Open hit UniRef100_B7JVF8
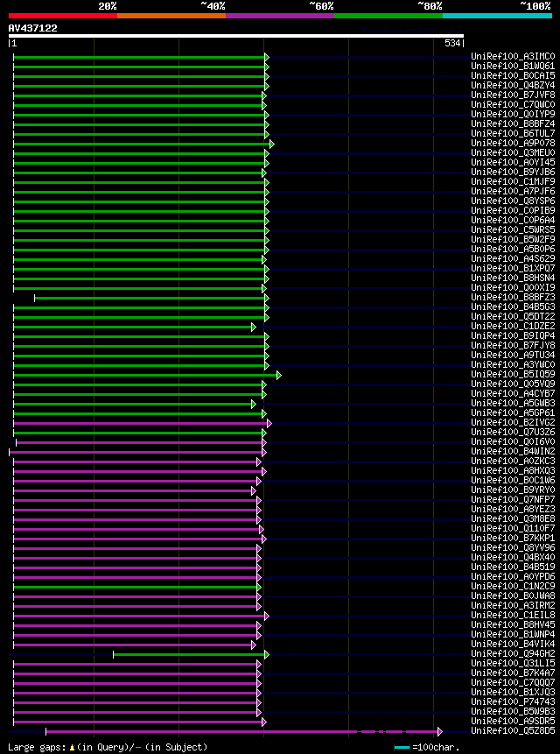 point(513,95)
